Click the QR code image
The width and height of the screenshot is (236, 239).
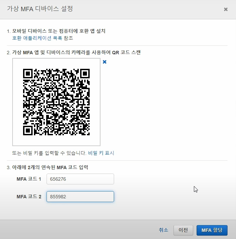click(x=56, y=102)
